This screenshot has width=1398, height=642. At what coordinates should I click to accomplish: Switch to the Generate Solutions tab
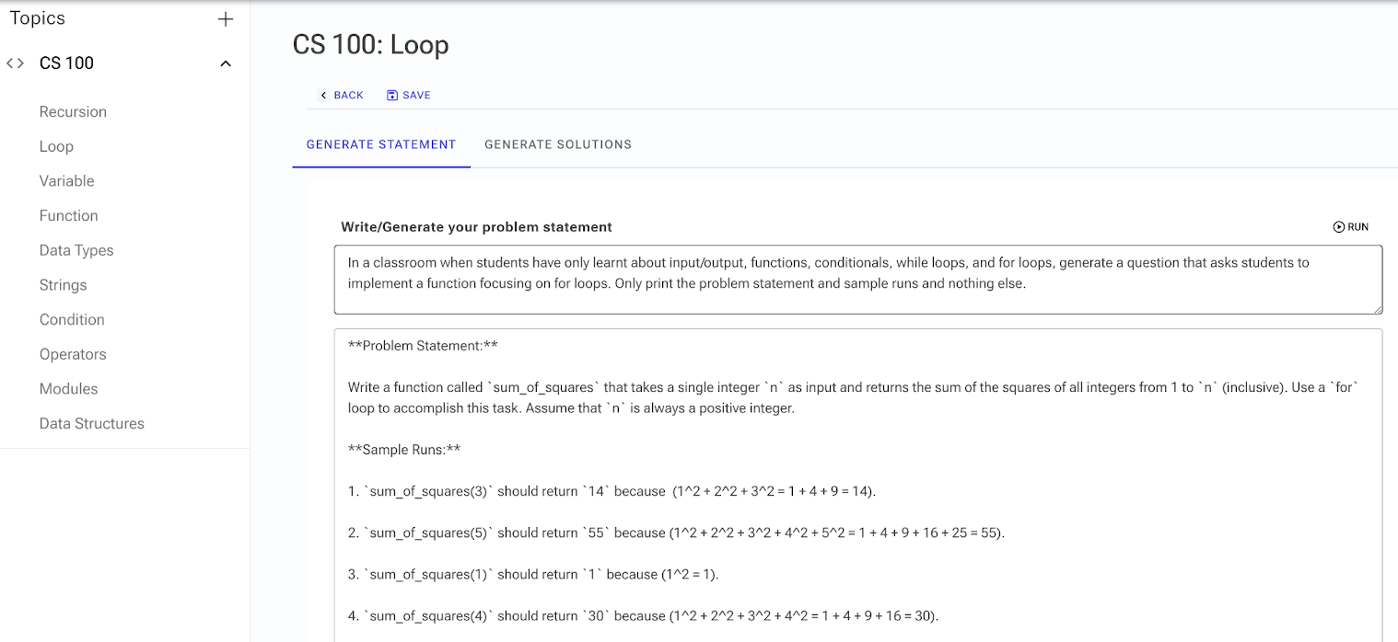click(558, 144)
